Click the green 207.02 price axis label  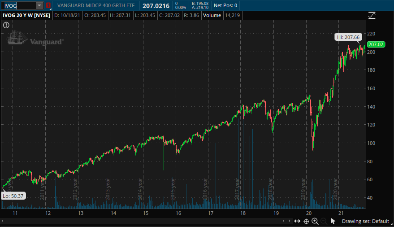click(x=376, y=44)
